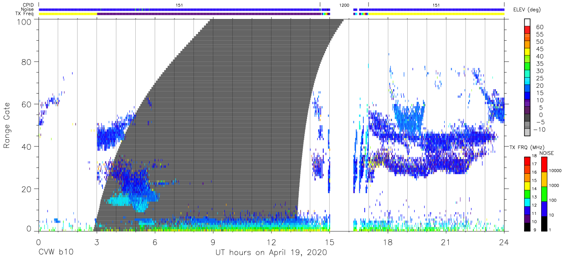567x262 pixels.
Task: Click the x-axis tick label 21
Action: tap(446, 242)
